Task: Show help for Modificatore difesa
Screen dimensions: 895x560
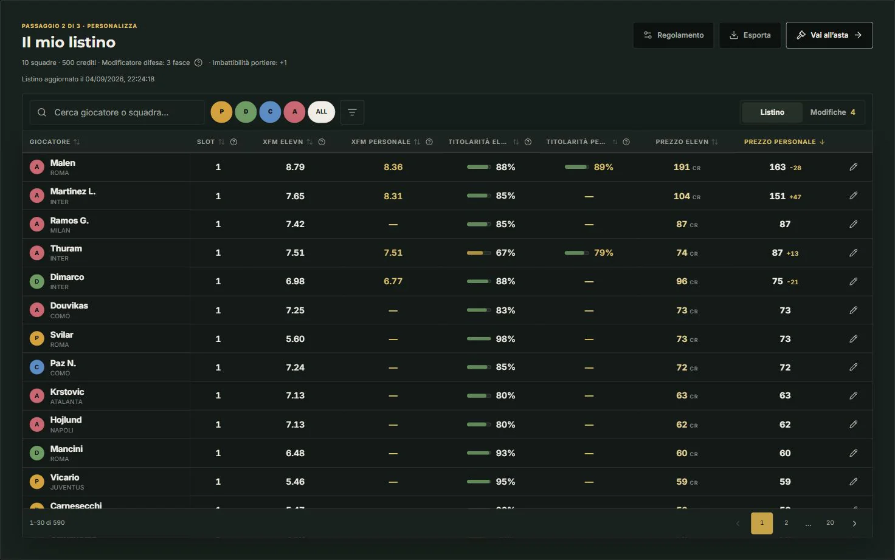Action: [198, 63]
